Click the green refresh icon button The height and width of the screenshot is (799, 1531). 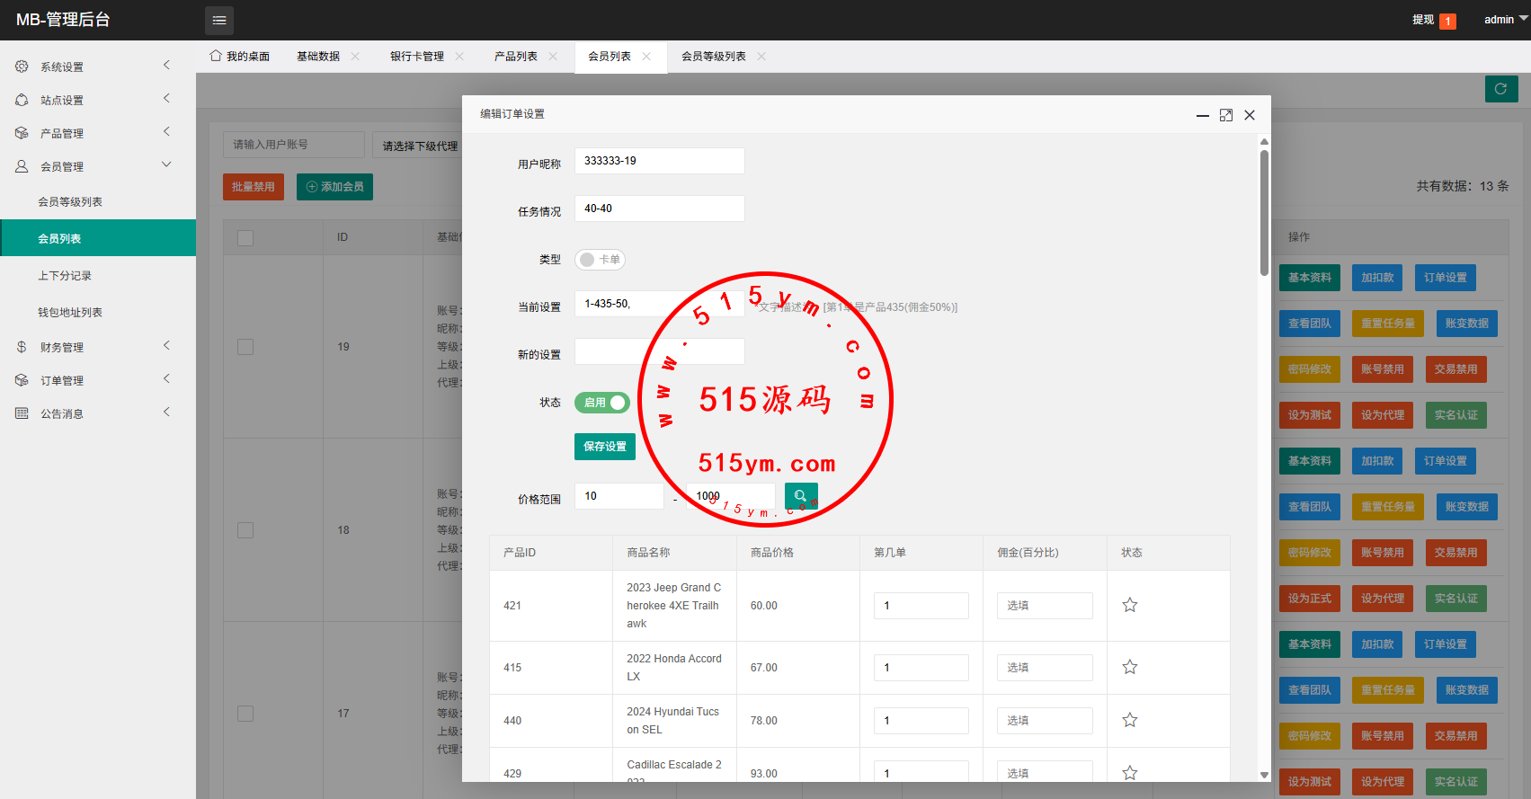coord(1500,89)
